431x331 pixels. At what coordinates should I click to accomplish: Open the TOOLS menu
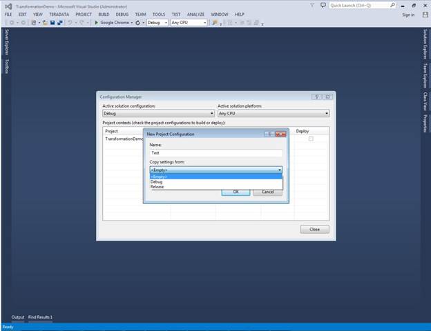(x=159, y=14)
